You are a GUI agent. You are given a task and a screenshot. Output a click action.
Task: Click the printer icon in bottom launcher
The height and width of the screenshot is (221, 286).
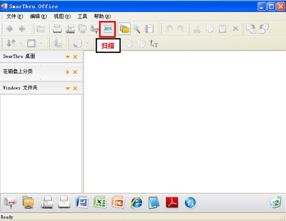point(64,202)
